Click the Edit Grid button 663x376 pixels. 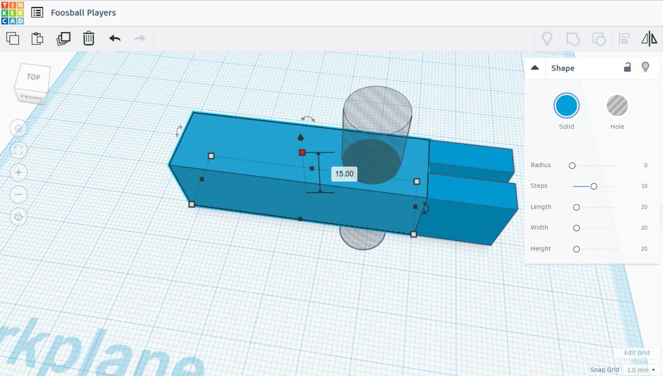click(x=637, y=352)
